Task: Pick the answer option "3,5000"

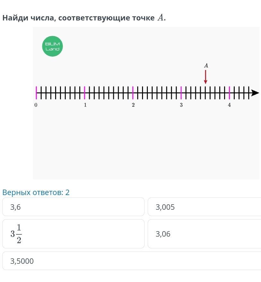Action: (x=73, y=261)
